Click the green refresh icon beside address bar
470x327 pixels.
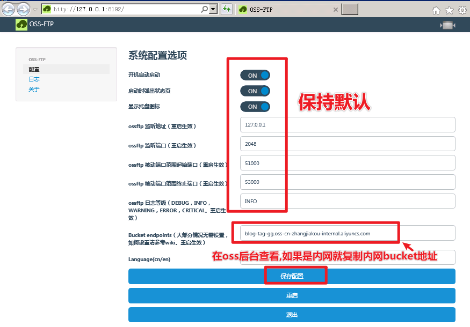pos(227,10)
